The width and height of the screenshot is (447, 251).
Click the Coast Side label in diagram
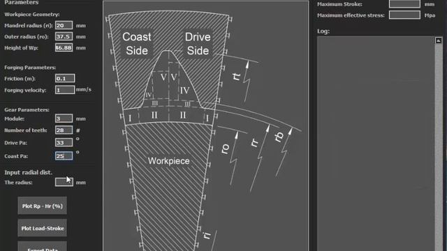pyautogui.click(x=137, y=43)
